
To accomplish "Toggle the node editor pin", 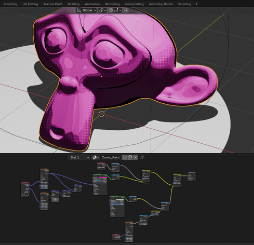I will pyautogui.click(x=142, y=157).
